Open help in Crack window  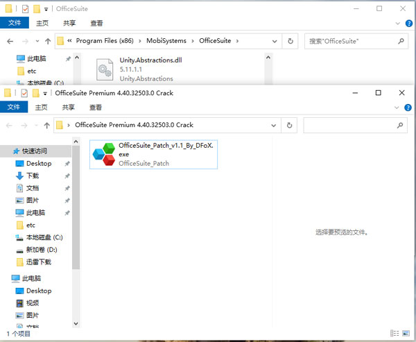tap(408, 108)
